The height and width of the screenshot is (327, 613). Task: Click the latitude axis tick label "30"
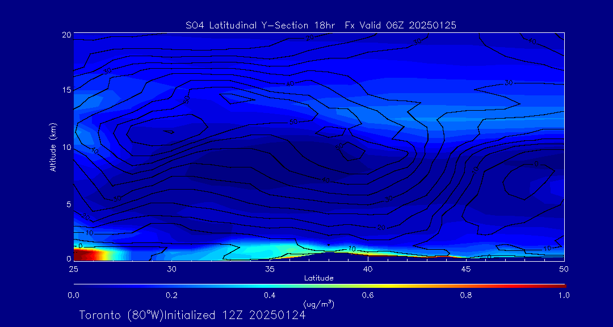pyautogui.click(x=171, y=269)
